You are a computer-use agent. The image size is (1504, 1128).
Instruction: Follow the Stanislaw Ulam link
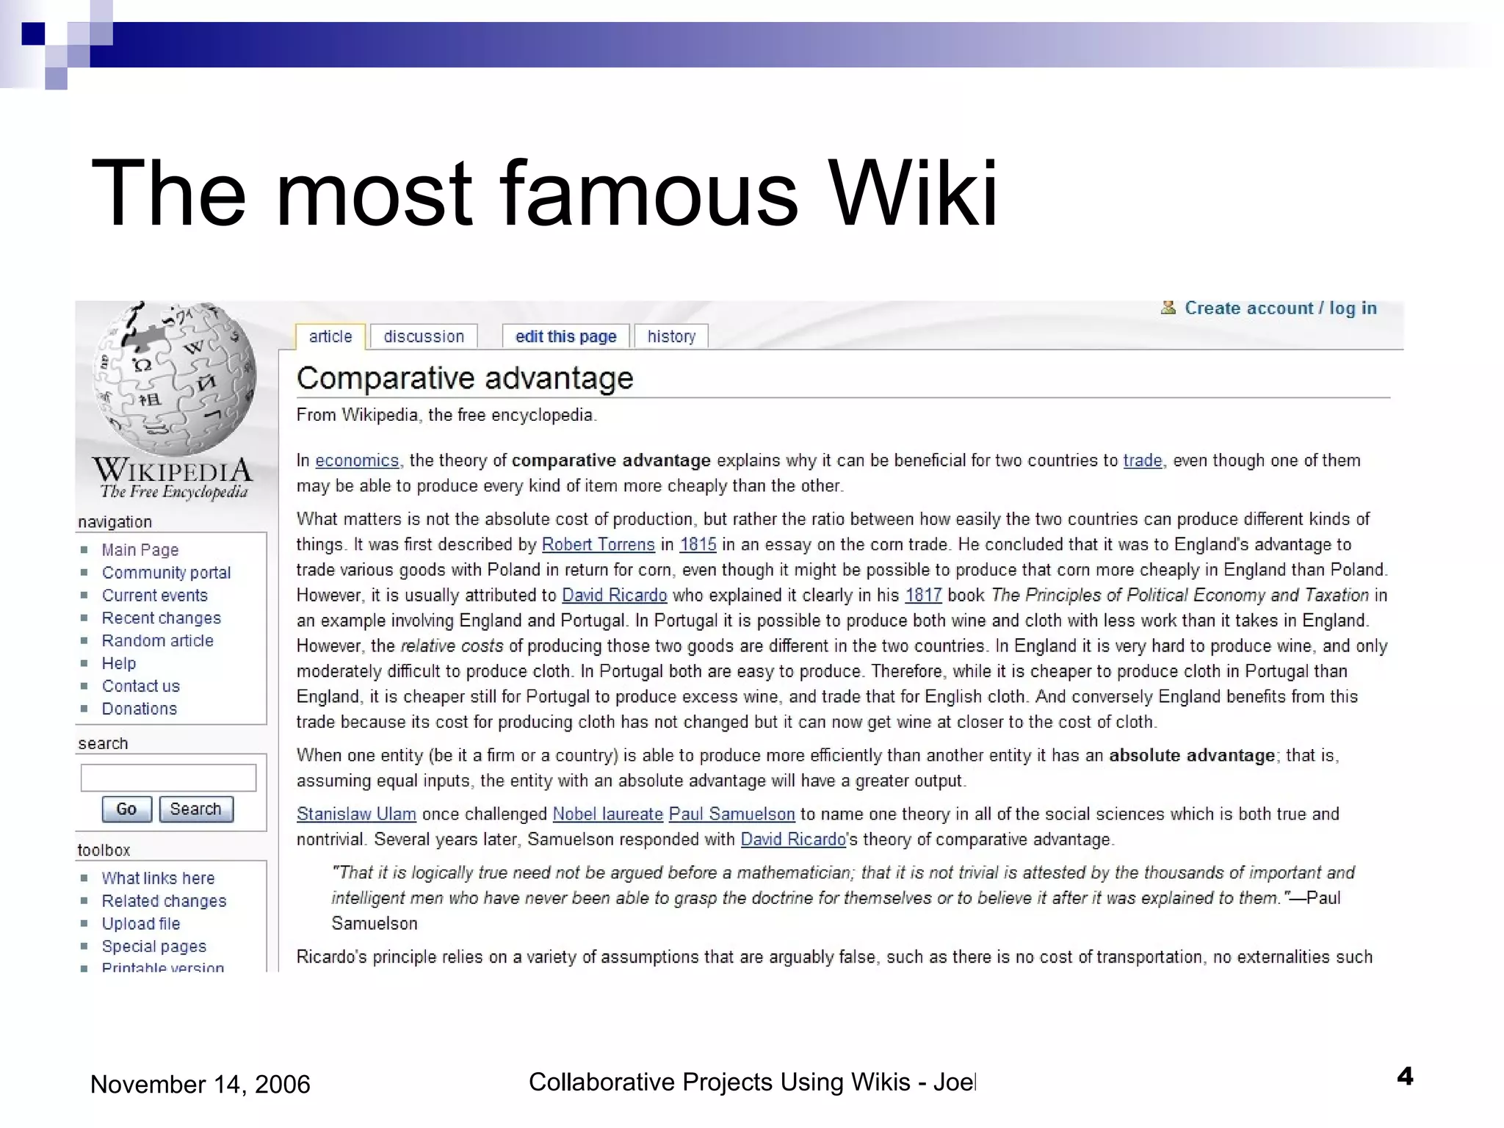356,814
